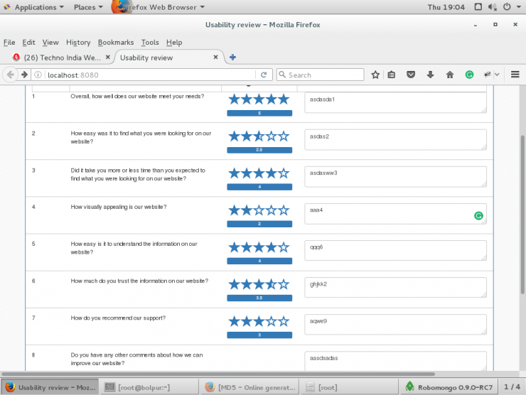Set question 2 rating to fourth star

point(272,136)
